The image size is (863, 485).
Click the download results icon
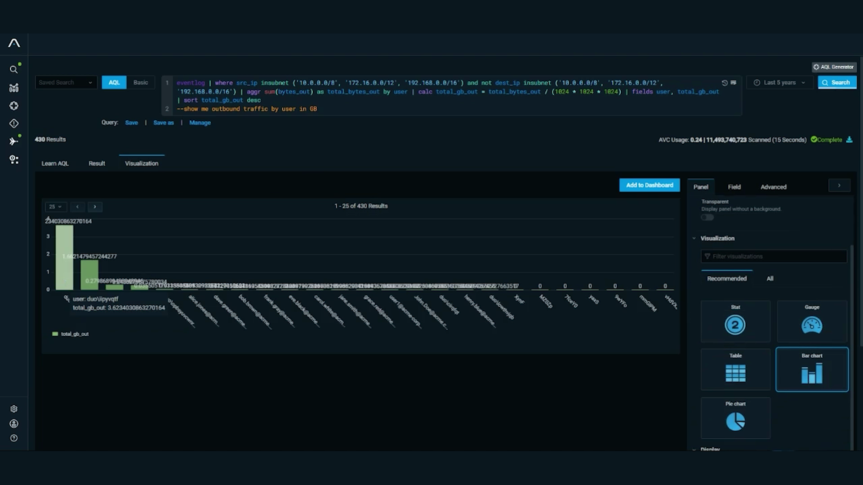click(x=849, y=140)
